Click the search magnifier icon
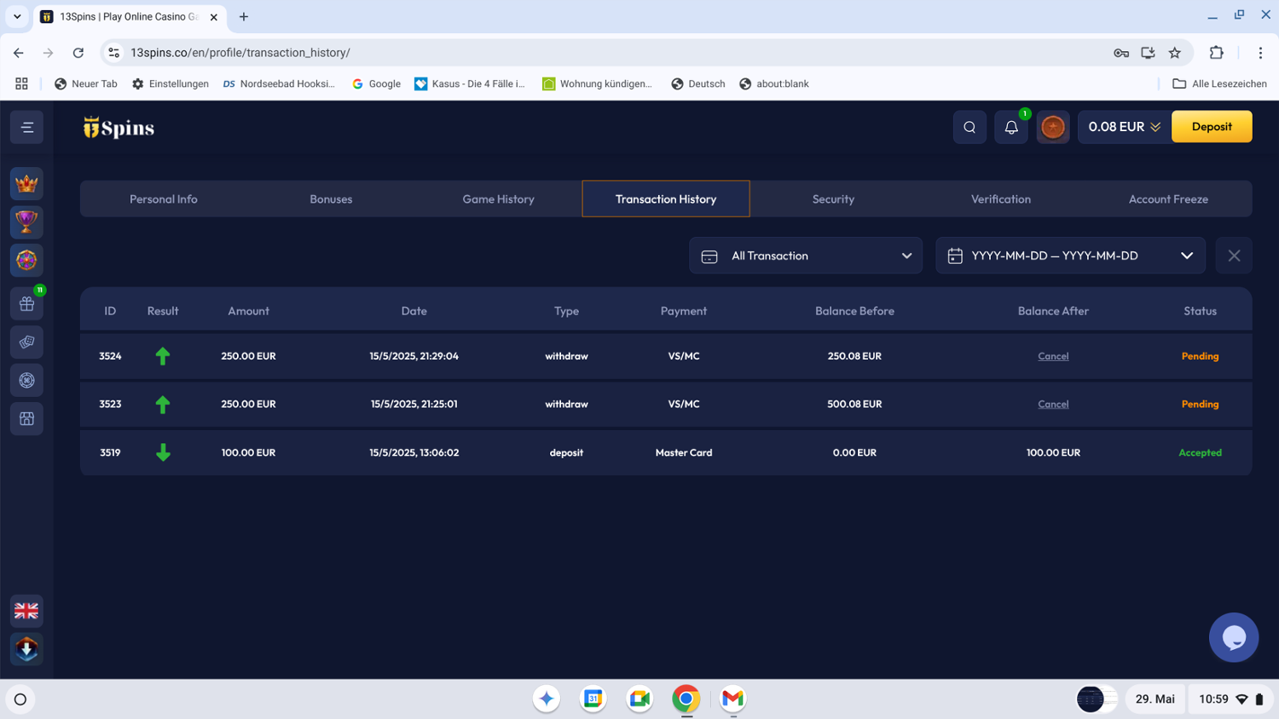 coord(969,127)
